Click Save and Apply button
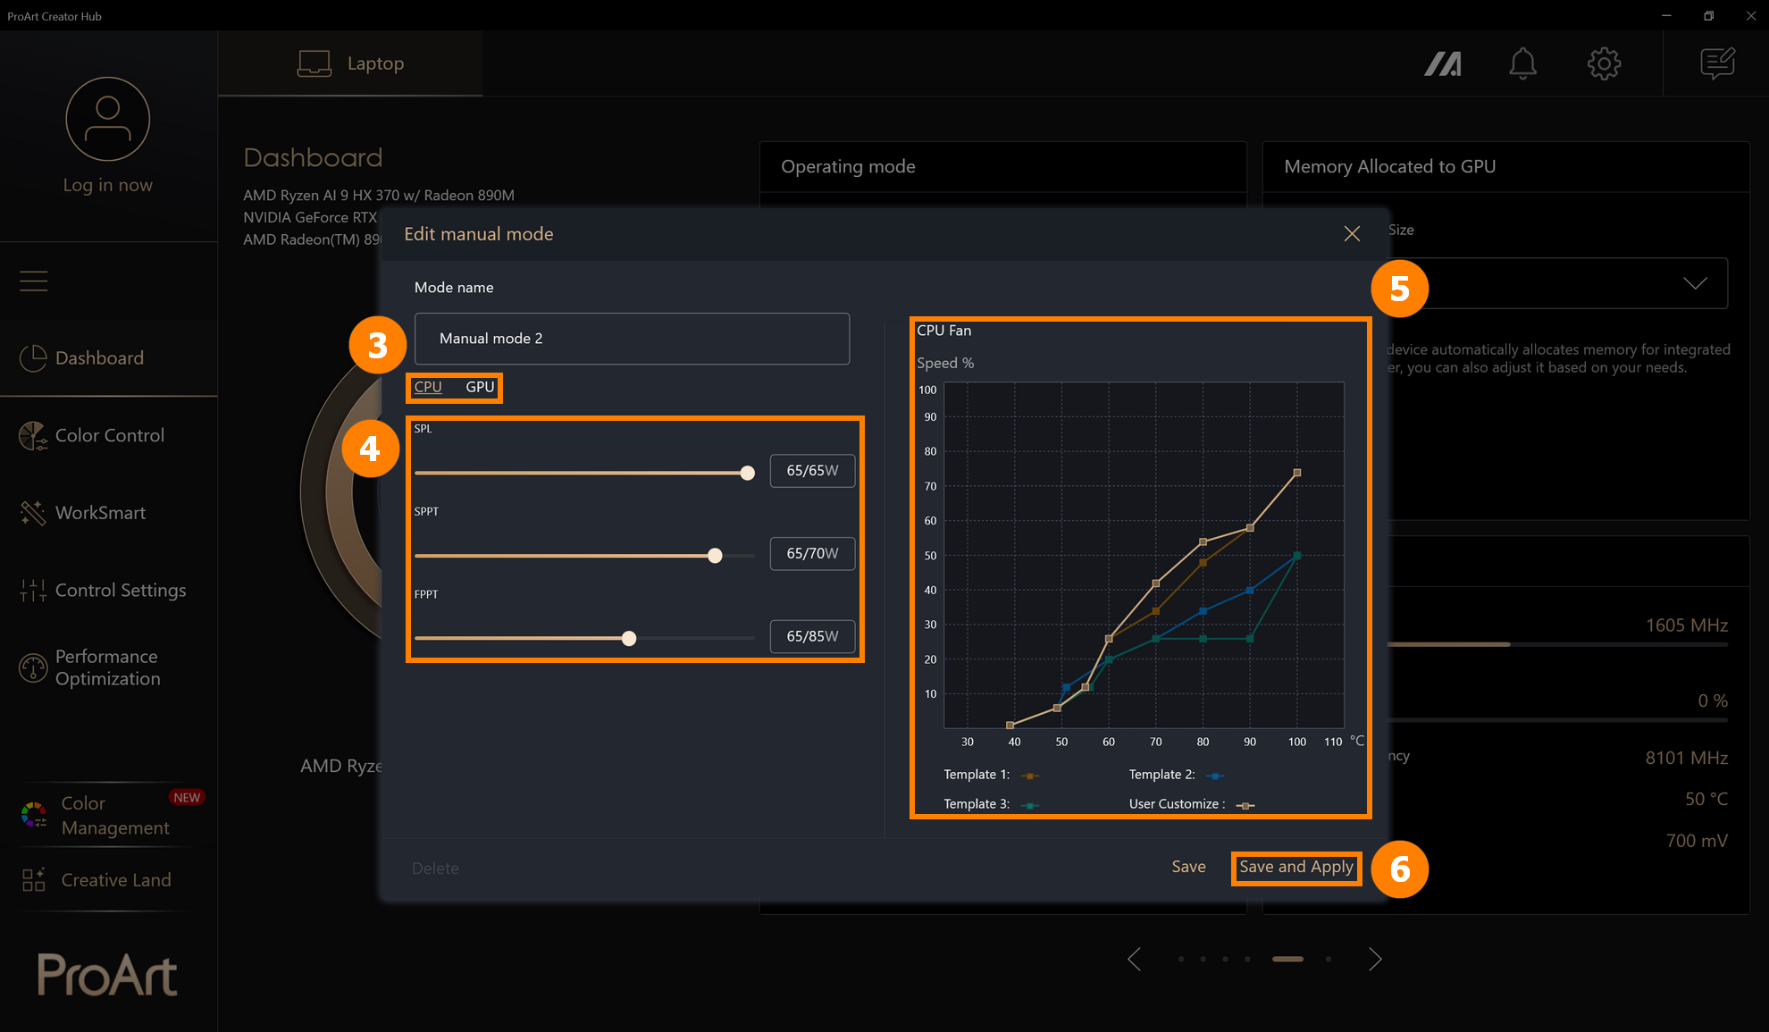The width and height of the screenshot is (1769, 1032). click(x=1296, y=867)
